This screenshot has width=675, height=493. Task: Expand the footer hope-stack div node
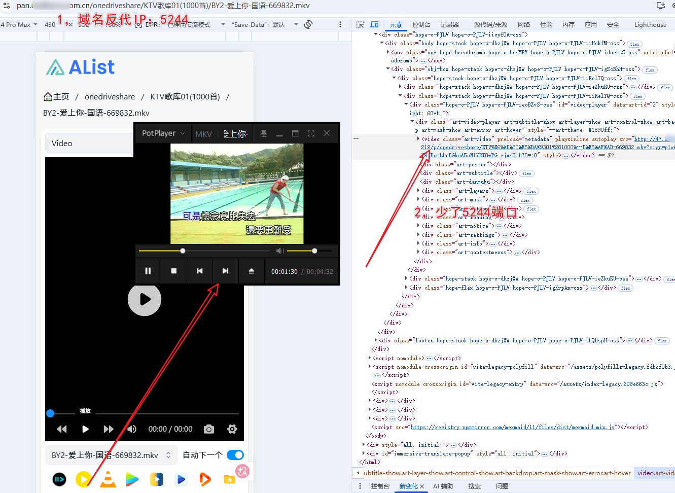click(376, 340)
